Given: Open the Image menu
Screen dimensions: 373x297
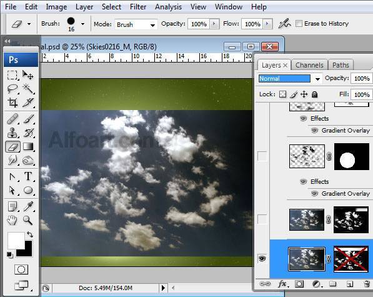Looking at the screenshot, I should (56, 7).
